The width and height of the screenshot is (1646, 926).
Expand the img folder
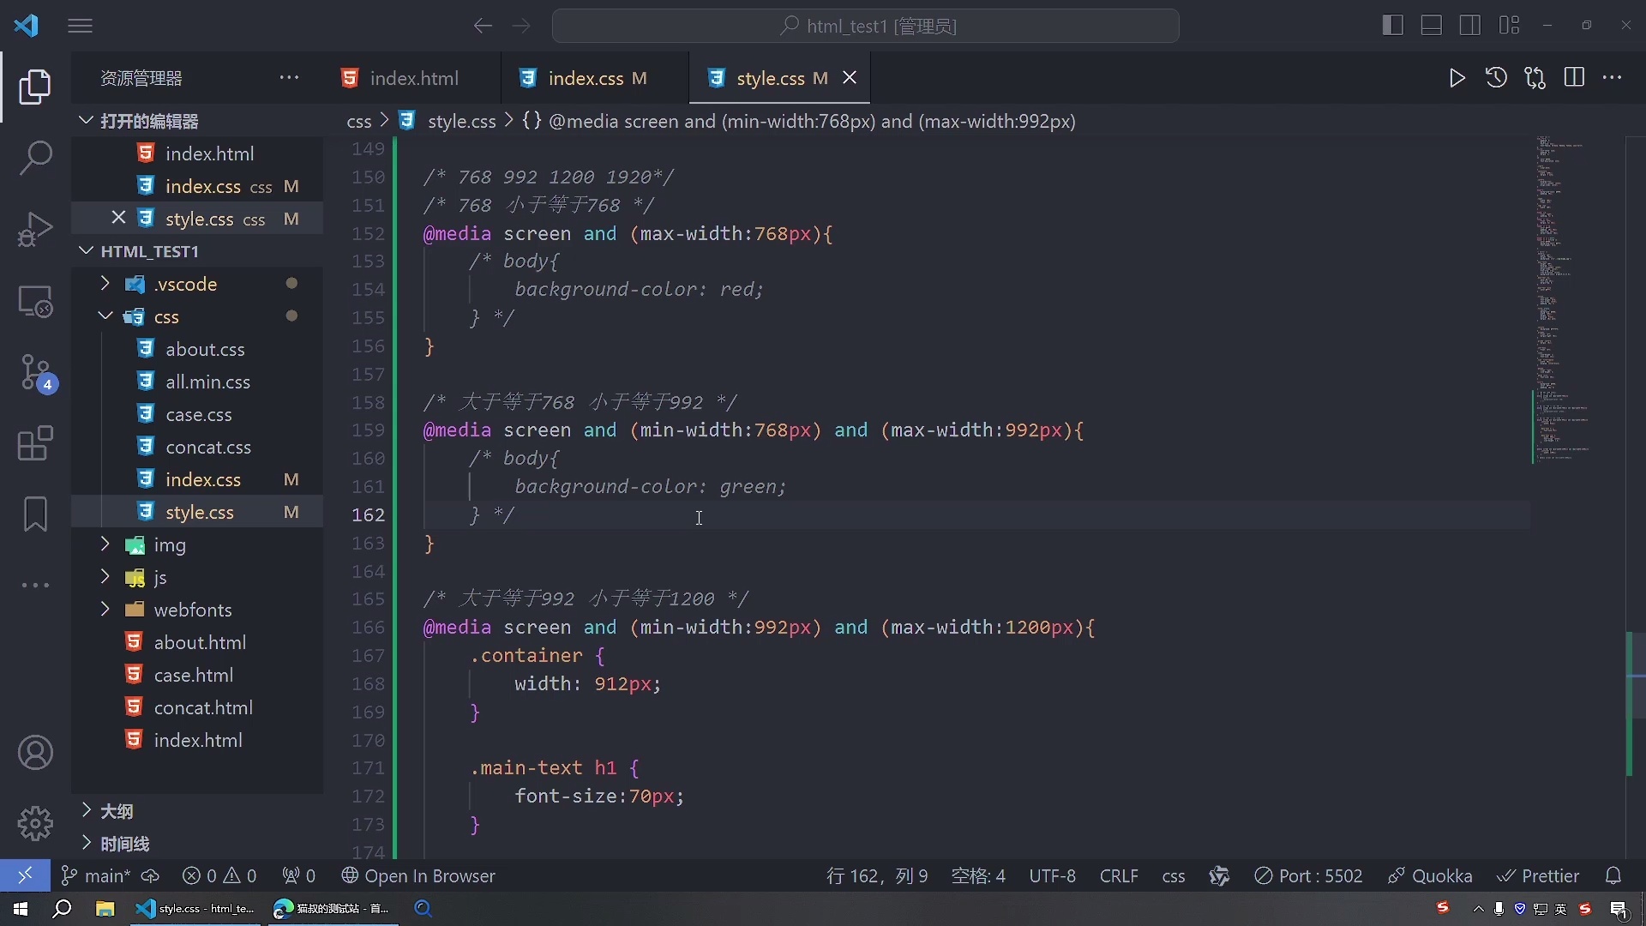pyautogui.click(x=105, y=544)
